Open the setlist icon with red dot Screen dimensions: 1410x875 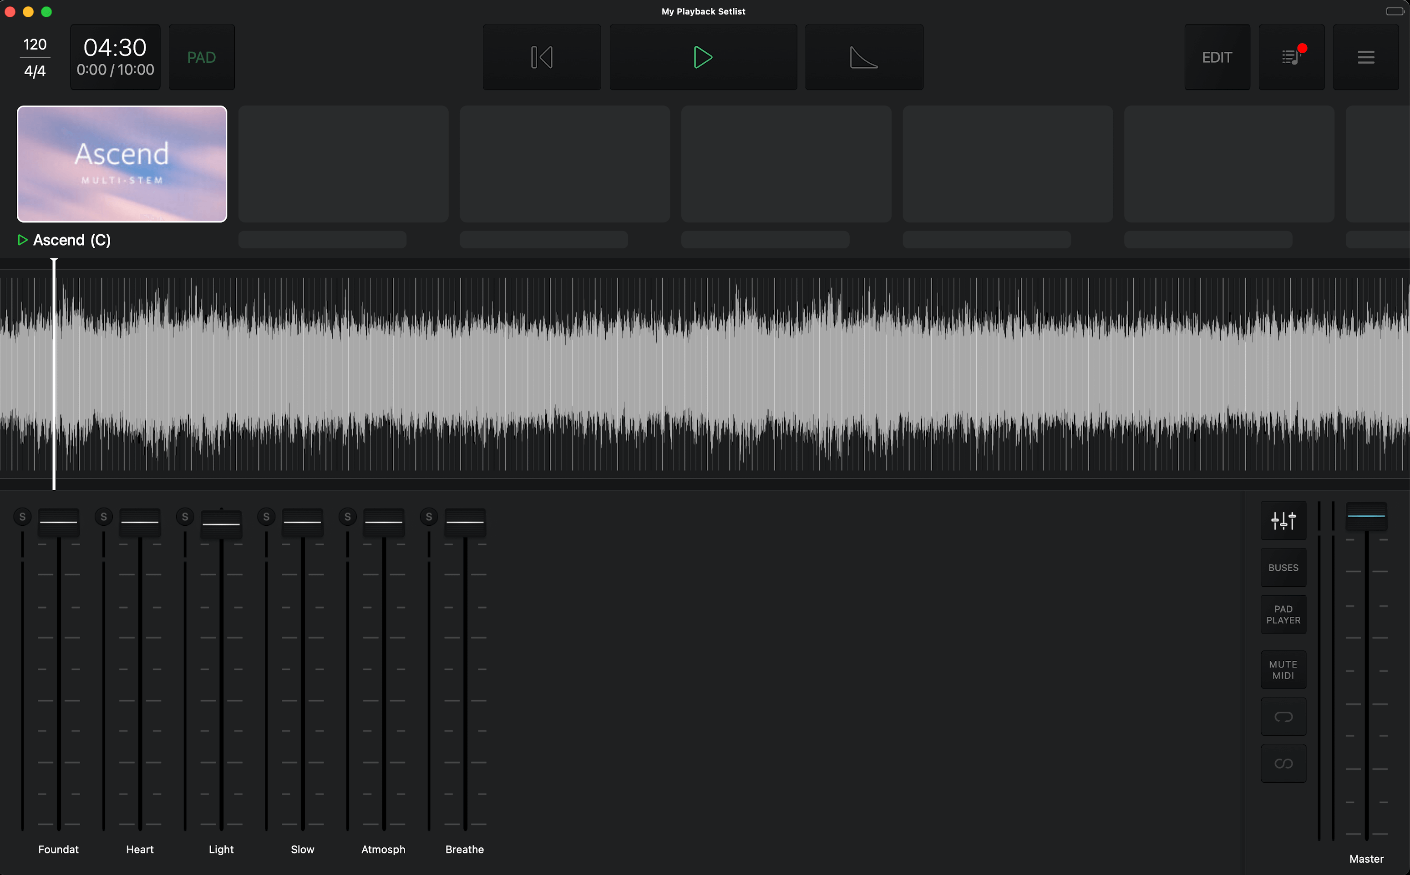point(1291,57)
